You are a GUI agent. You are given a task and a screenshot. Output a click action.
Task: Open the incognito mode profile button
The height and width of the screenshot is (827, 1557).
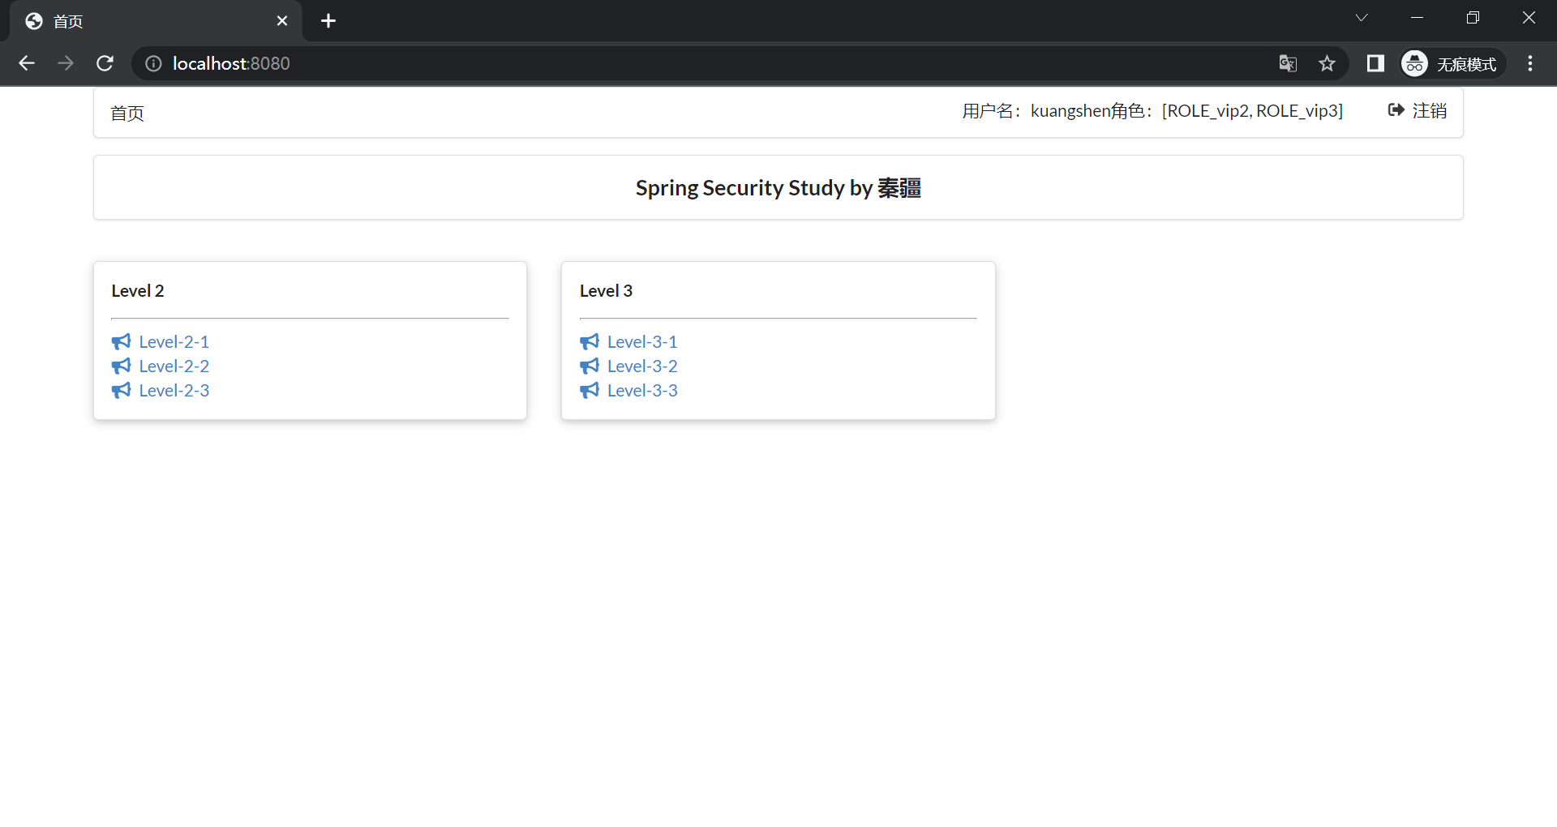pos(1452,63)
